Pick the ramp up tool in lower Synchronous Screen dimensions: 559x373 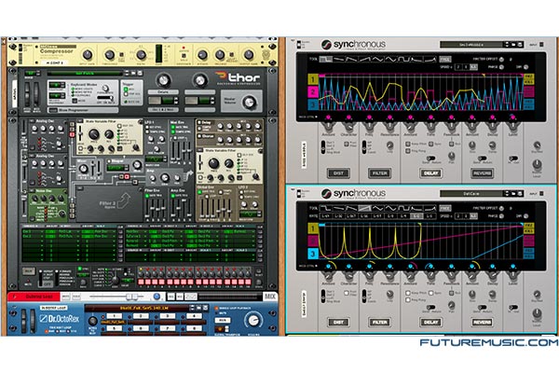point(364,208)
